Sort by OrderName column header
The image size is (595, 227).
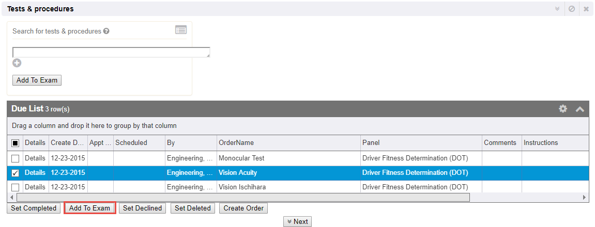[x=236, y=143]
